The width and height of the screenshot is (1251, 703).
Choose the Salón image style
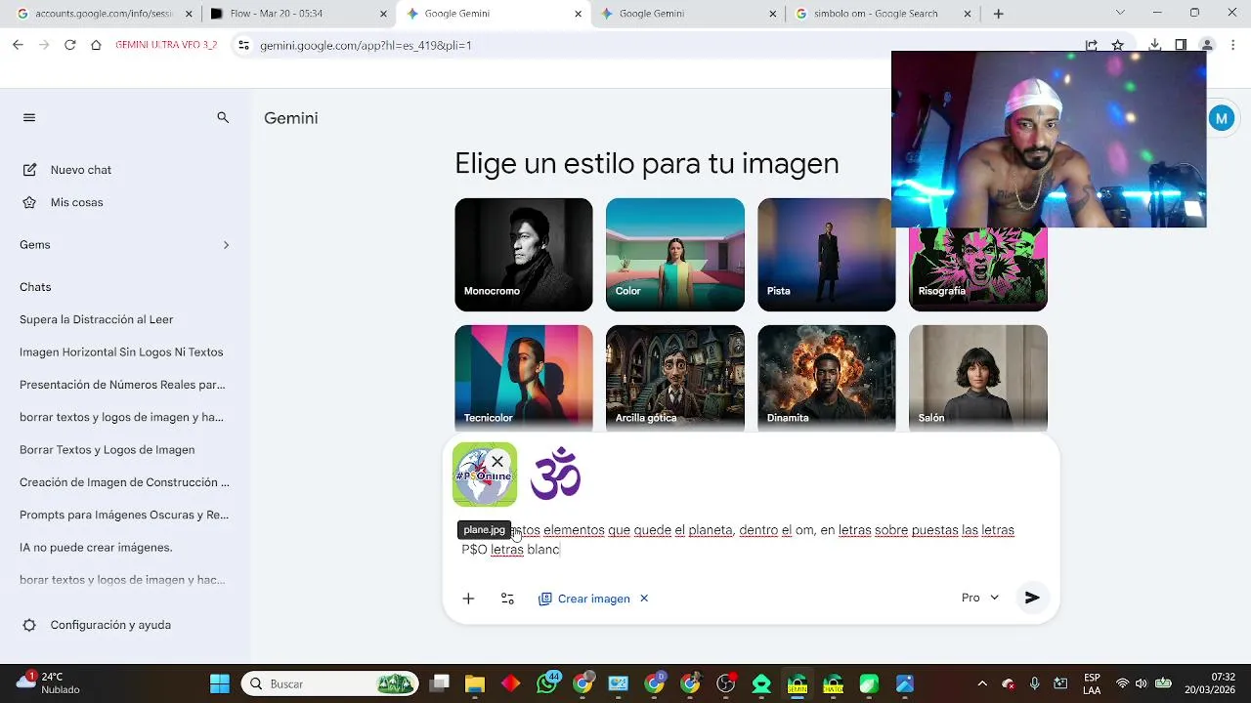click(977, 379)
